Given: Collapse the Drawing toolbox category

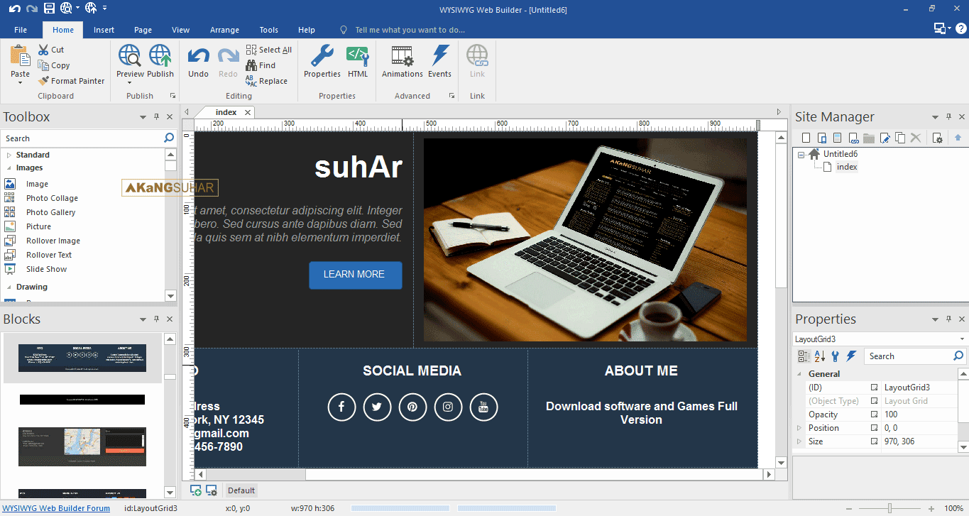Looking at the screenshot, I should click(x=9, y=287).
